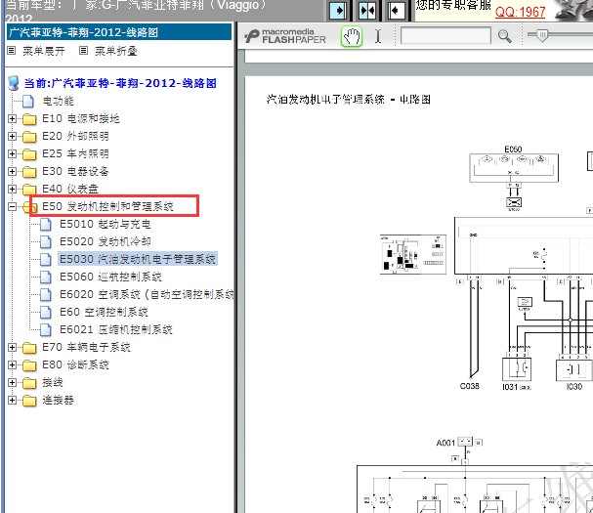Click the E5010 page icon
Image resolution: width=593 pixels, height=513 pixels.
coord(46,225)
